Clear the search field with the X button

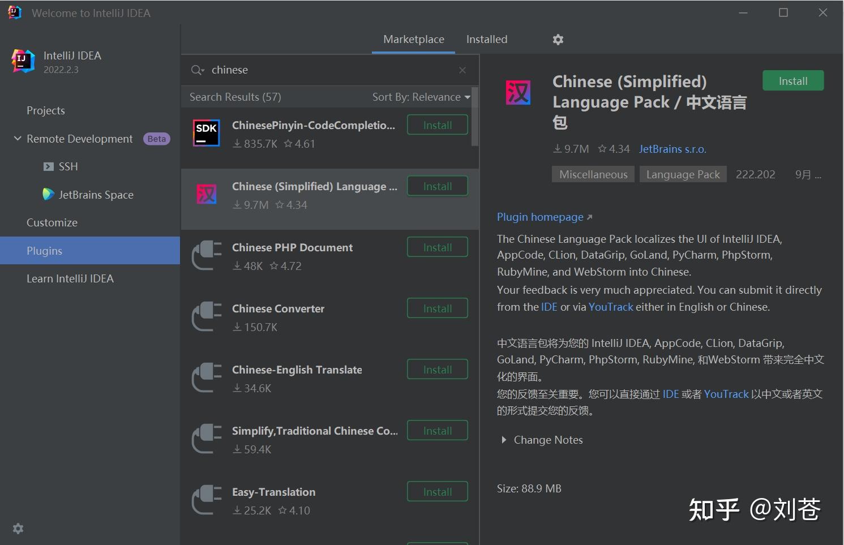(462, 70)
